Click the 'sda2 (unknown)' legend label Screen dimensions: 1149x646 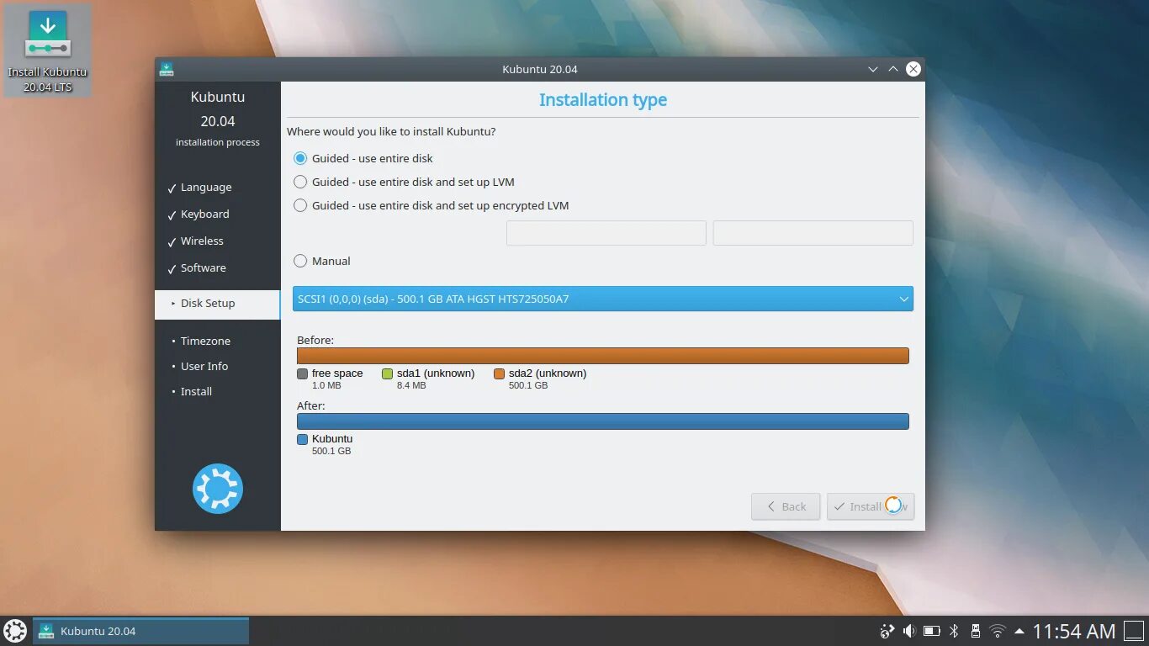pos(548,373)
